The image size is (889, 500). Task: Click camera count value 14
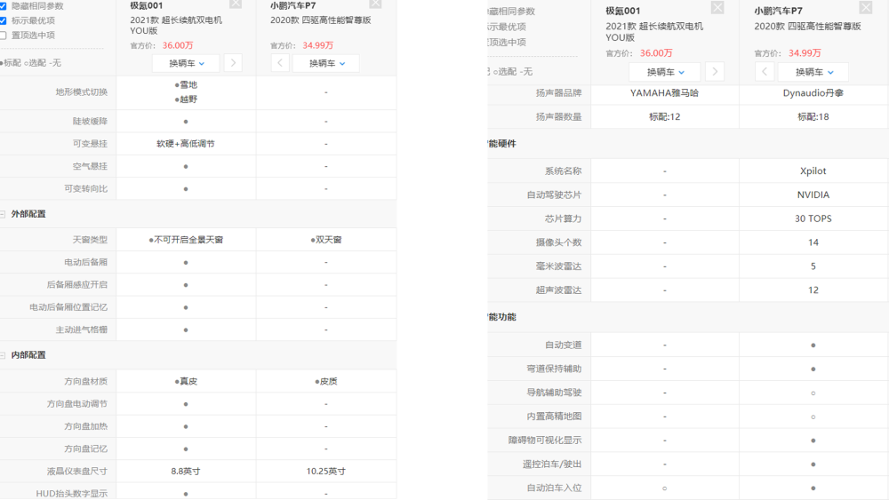[x=813, y=242]
